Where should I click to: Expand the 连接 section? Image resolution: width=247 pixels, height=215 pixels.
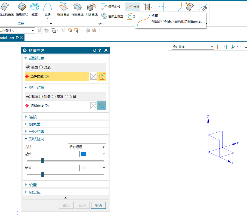tap(26, 117)
